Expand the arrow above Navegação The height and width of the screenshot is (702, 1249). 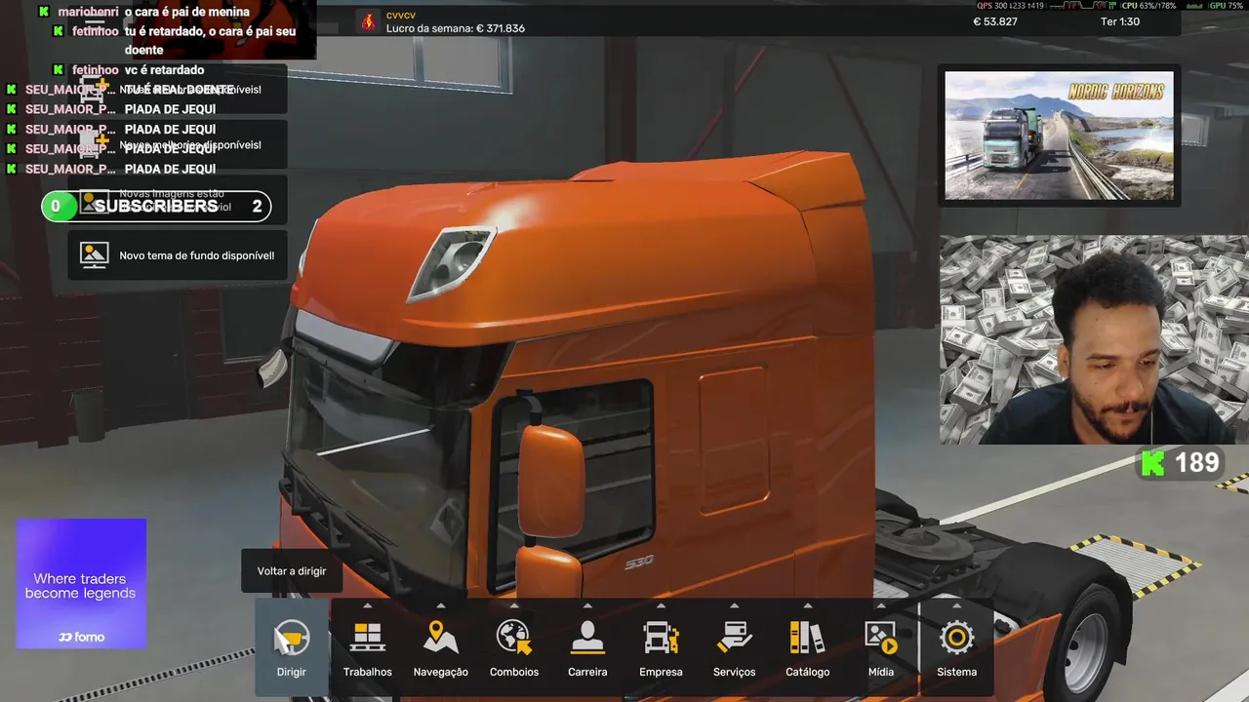pyautogui.click(x=441, y=605)
